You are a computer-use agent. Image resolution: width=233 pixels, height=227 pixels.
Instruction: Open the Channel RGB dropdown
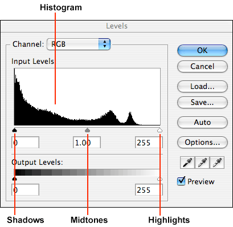pyautogui.click(x=79, y=44)
